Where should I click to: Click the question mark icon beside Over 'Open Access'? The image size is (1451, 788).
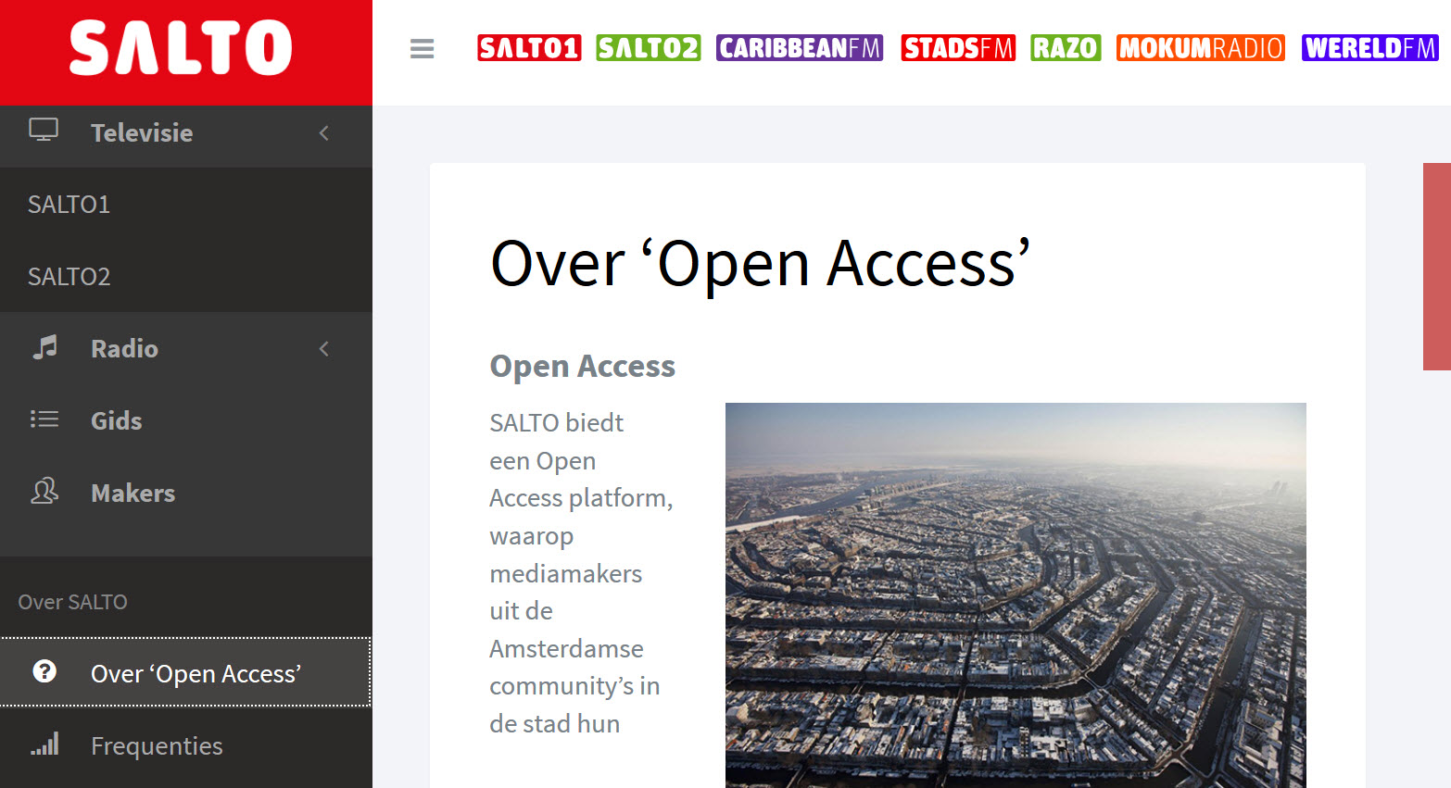44,671
